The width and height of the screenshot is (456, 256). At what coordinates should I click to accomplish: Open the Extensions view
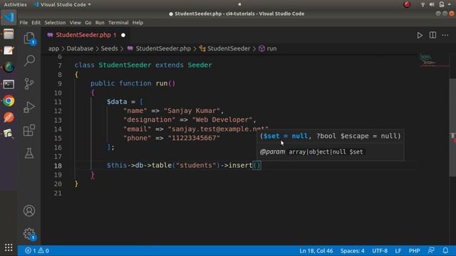click(29, 130)
